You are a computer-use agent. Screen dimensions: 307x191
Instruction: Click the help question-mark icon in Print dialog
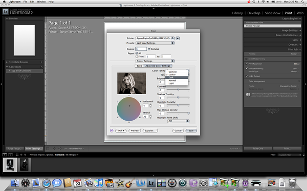[112, 130]
